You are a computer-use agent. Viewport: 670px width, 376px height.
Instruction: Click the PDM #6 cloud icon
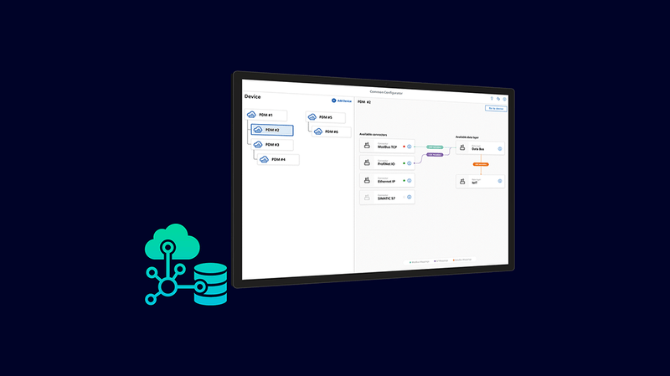(x=319, y=131)
